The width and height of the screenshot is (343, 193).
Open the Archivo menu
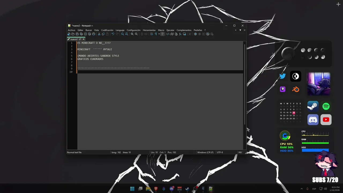coord(72,30)
